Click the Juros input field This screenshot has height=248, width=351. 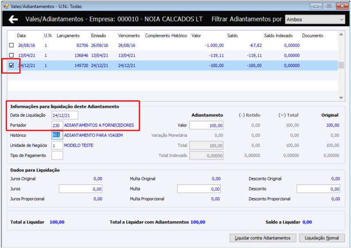coord(81,189)
